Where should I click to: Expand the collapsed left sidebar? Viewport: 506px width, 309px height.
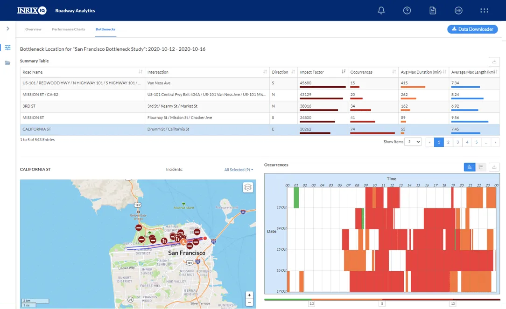[x=7, y=29]
